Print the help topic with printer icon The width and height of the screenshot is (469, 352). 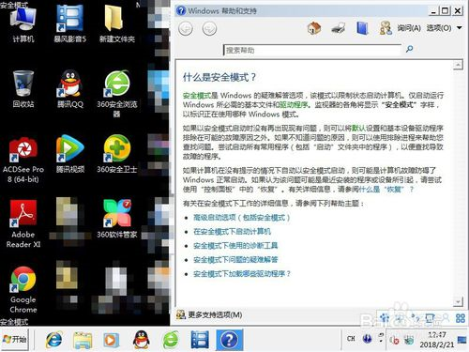[x=339, y=28]
